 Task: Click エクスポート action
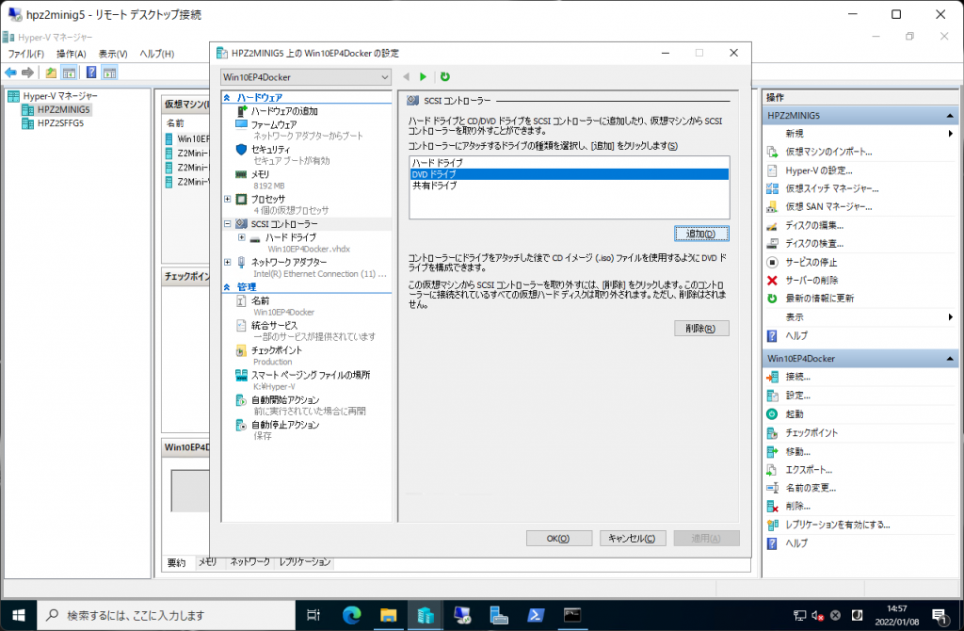[x=809, y=470]
